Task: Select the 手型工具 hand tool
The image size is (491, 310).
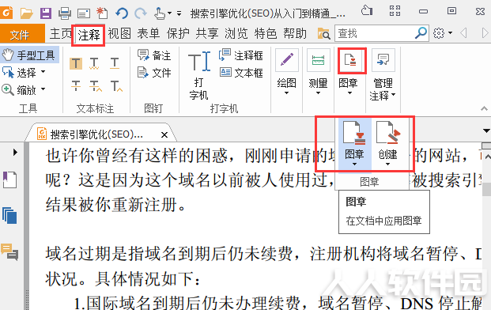Action: point(28,55)
